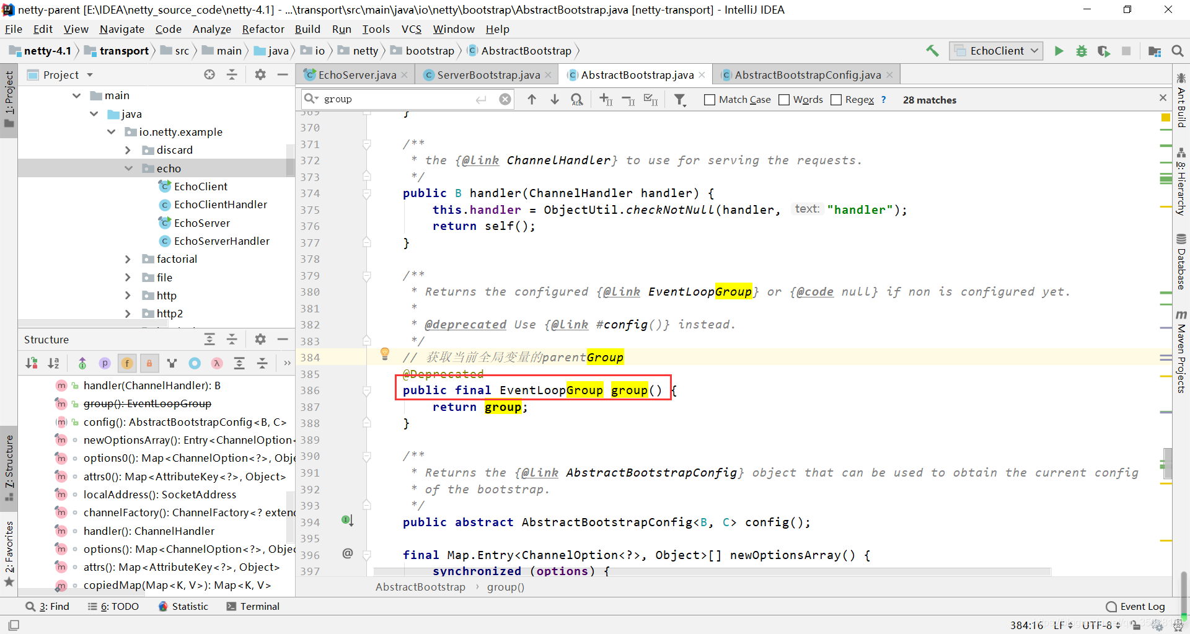Sort structure alphabetically icon
The width and height of the screenshot is (1190, 634).
54,363
